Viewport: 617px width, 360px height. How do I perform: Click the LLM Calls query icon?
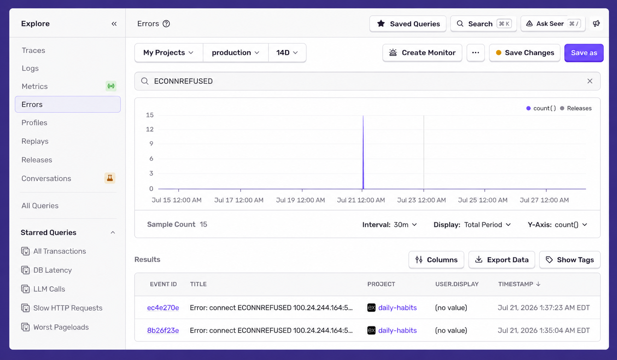[x=26, y=289]
